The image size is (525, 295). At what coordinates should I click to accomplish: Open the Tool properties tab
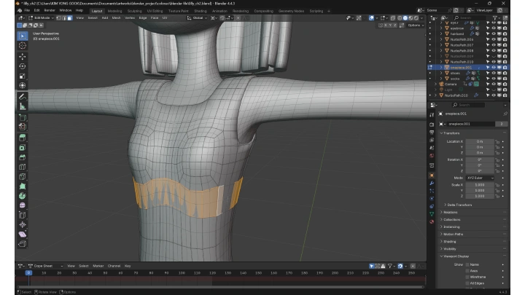[432, 115]
